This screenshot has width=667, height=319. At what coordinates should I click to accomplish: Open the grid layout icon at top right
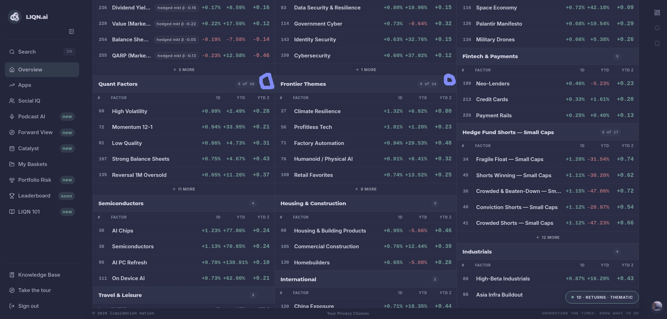657,13
